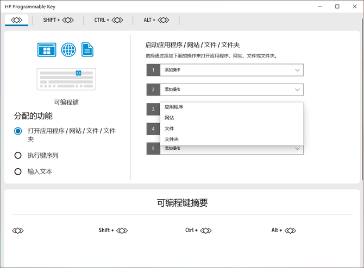This screenshot has height=268, width=364.
Task: Click the keyboard illustration thumbnail
Action: pyautogui.click(x=66, y=79)
